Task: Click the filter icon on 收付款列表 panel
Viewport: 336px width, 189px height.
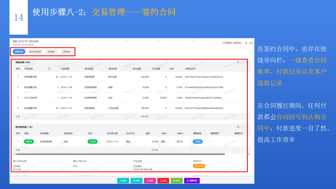Action: click(x=238, y=127)
